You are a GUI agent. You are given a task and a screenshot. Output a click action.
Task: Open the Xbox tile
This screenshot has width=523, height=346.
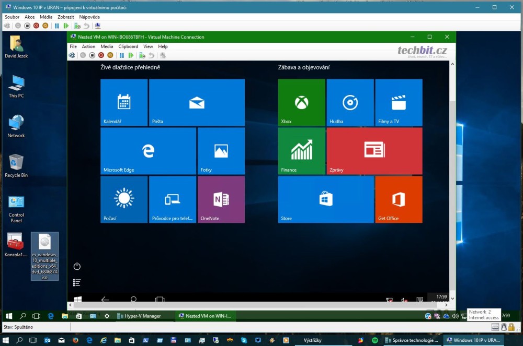coord(301,102)
